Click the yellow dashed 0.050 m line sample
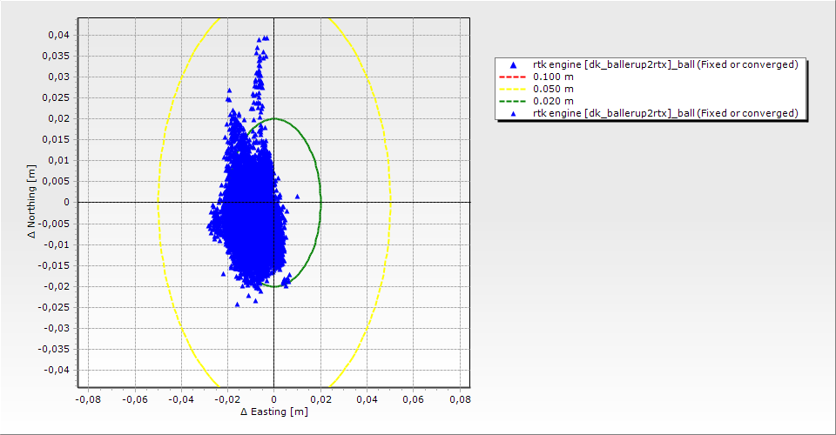This screenshot has height=435, width=836. pyautogui.click(x=513, y=89)
